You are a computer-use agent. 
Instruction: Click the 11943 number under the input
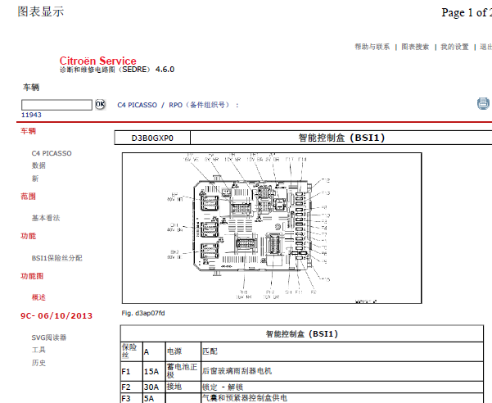pos(31,115)
